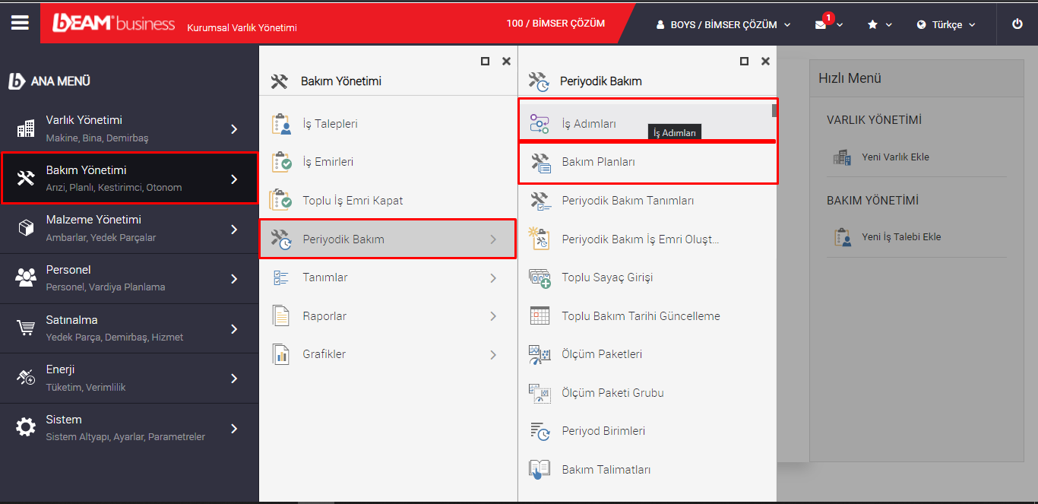Click the Yeni İş Talebi Ekle icon
Image resolution: width=1038 pixels, height=504 pixels.
(x=841, y=237)
